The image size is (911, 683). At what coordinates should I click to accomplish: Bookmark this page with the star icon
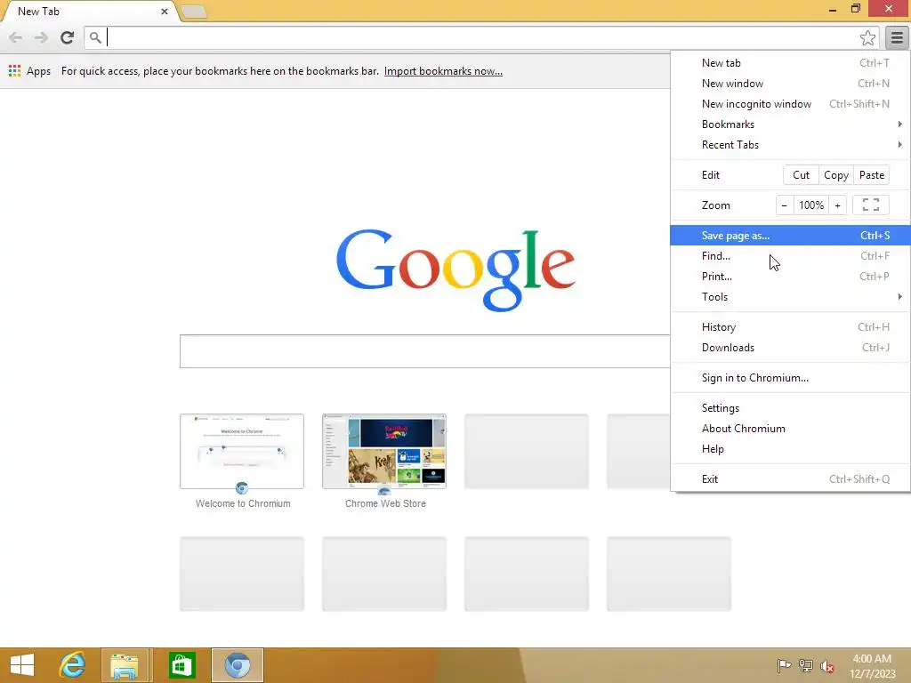[867, 37]
